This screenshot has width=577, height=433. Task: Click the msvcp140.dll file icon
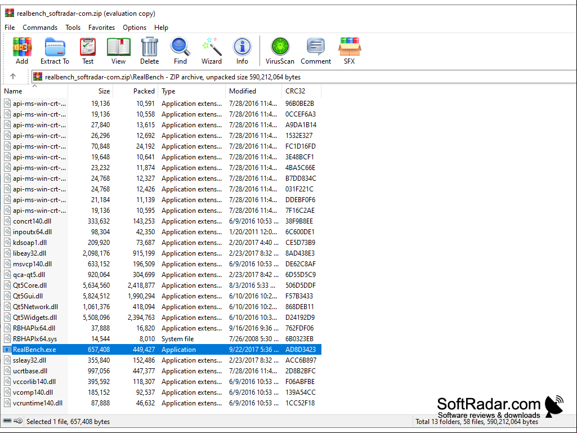pos(7,264)
